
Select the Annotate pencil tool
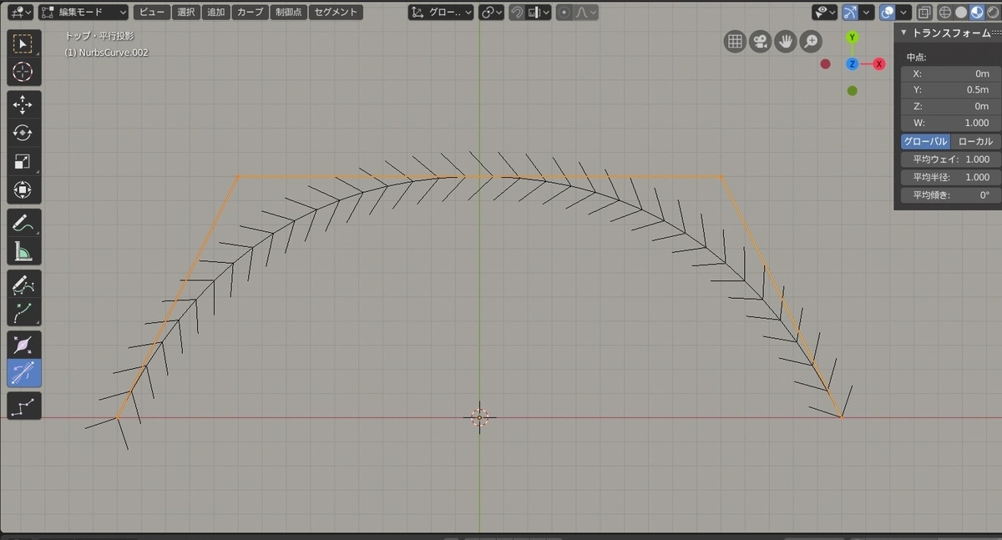click(x=23, y=223)
